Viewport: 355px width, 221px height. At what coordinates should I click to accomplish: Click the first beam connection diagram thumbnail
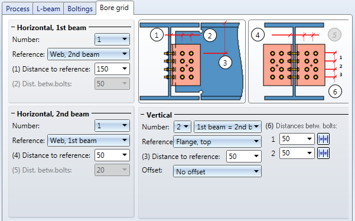pos(192,61)
